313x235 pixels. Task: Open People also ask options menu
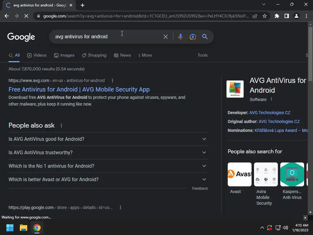[x=61, y=125]
